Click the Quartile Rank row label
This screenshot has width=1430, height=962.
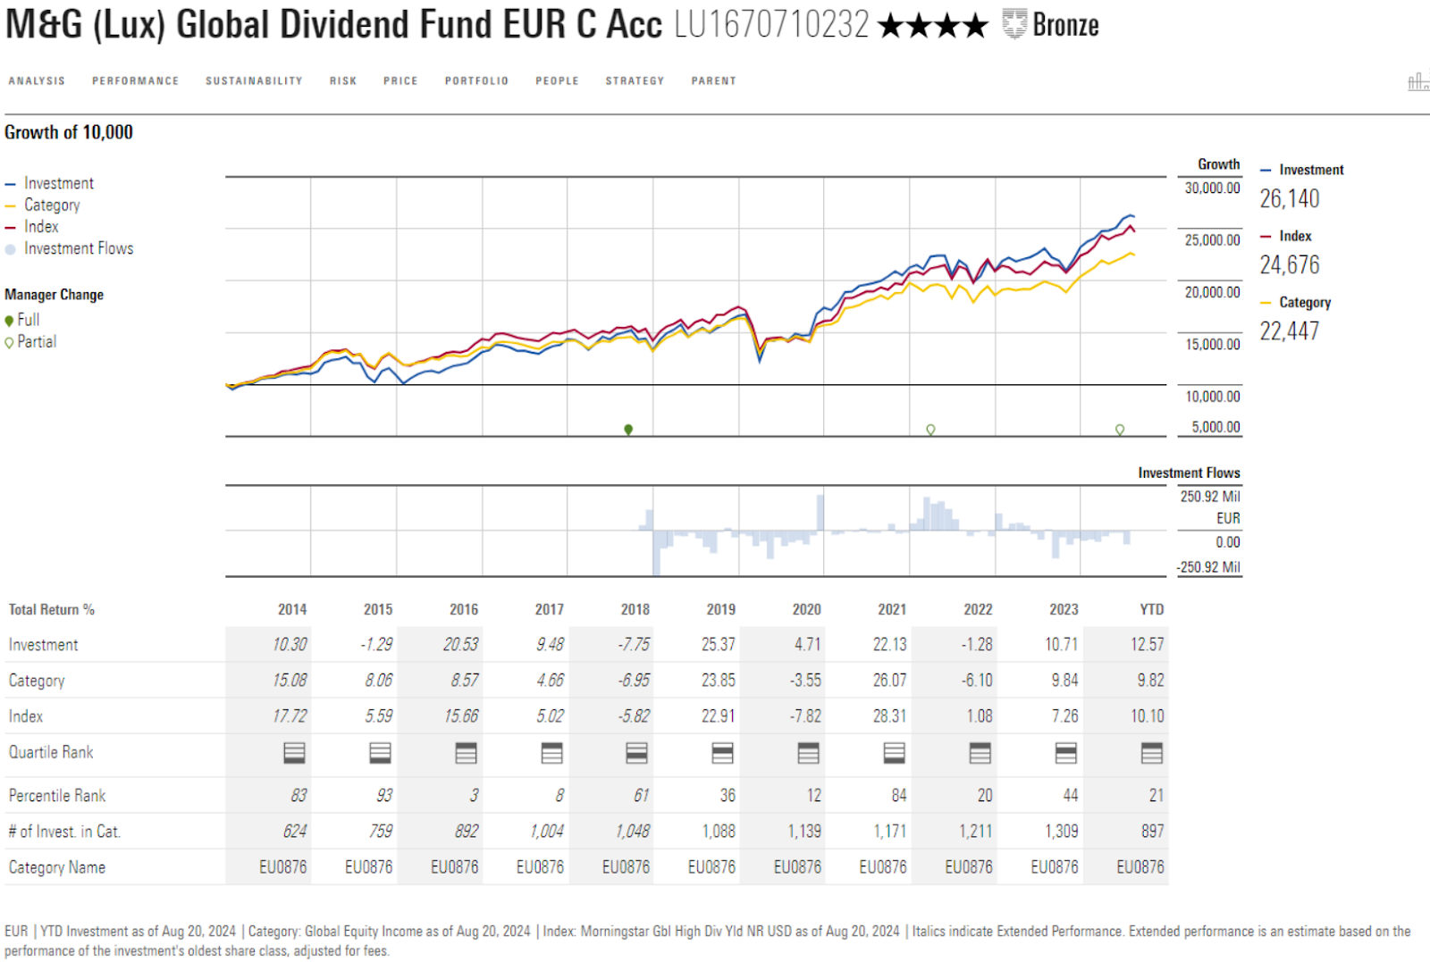(x=51, y=752)
